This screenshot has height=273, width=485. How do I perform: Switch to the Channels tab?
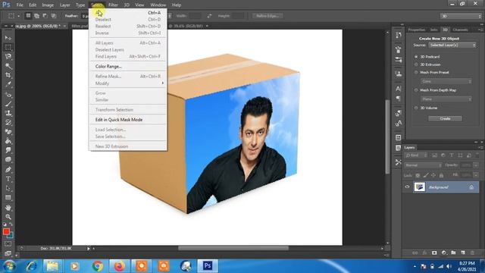pos(460,30)
